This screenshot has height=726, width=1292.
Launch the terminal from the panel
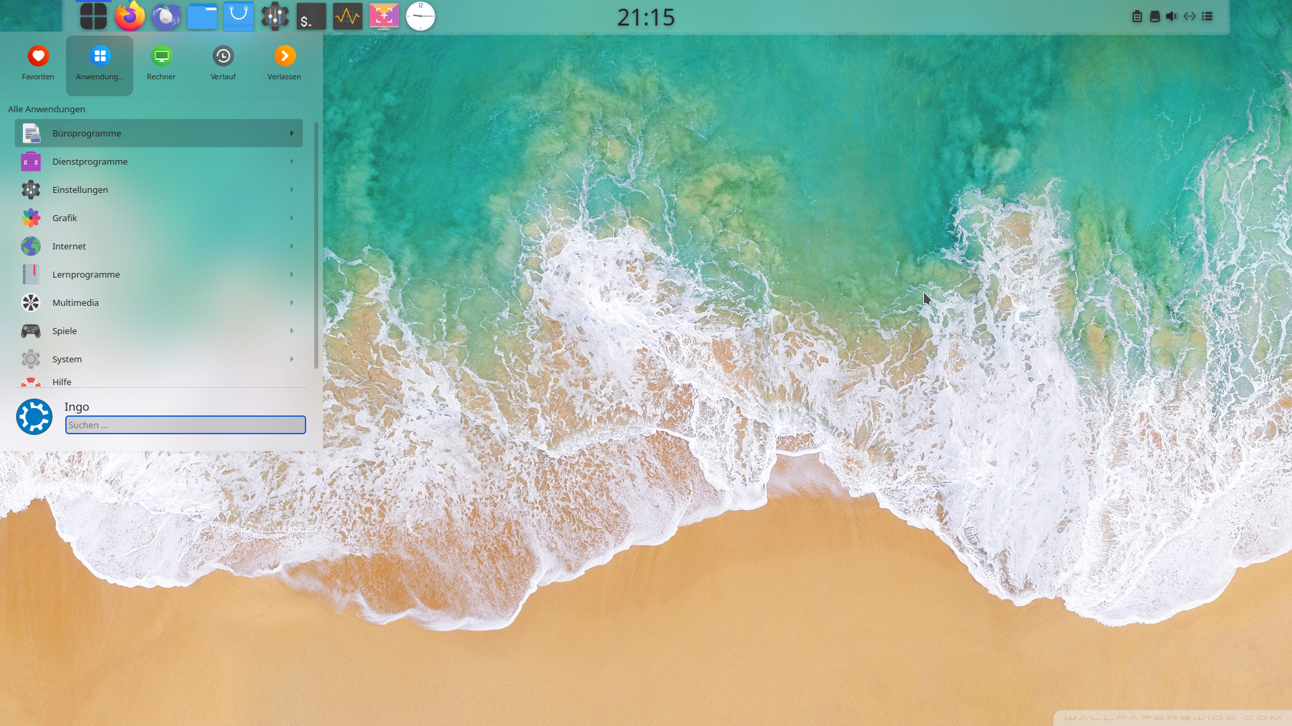pyautogui.click(x=311, y=16)
